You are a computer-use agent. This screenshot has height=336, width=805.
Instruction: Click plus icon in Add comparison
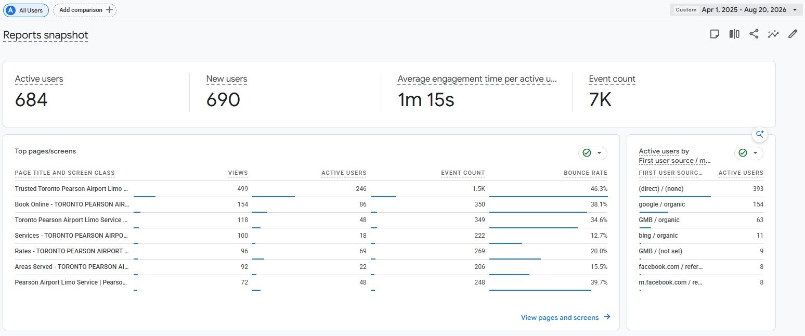click(109, 10)
